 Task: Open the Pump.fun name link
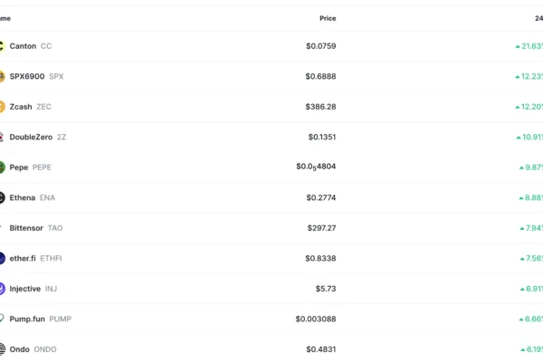click(x=27, y=319)
